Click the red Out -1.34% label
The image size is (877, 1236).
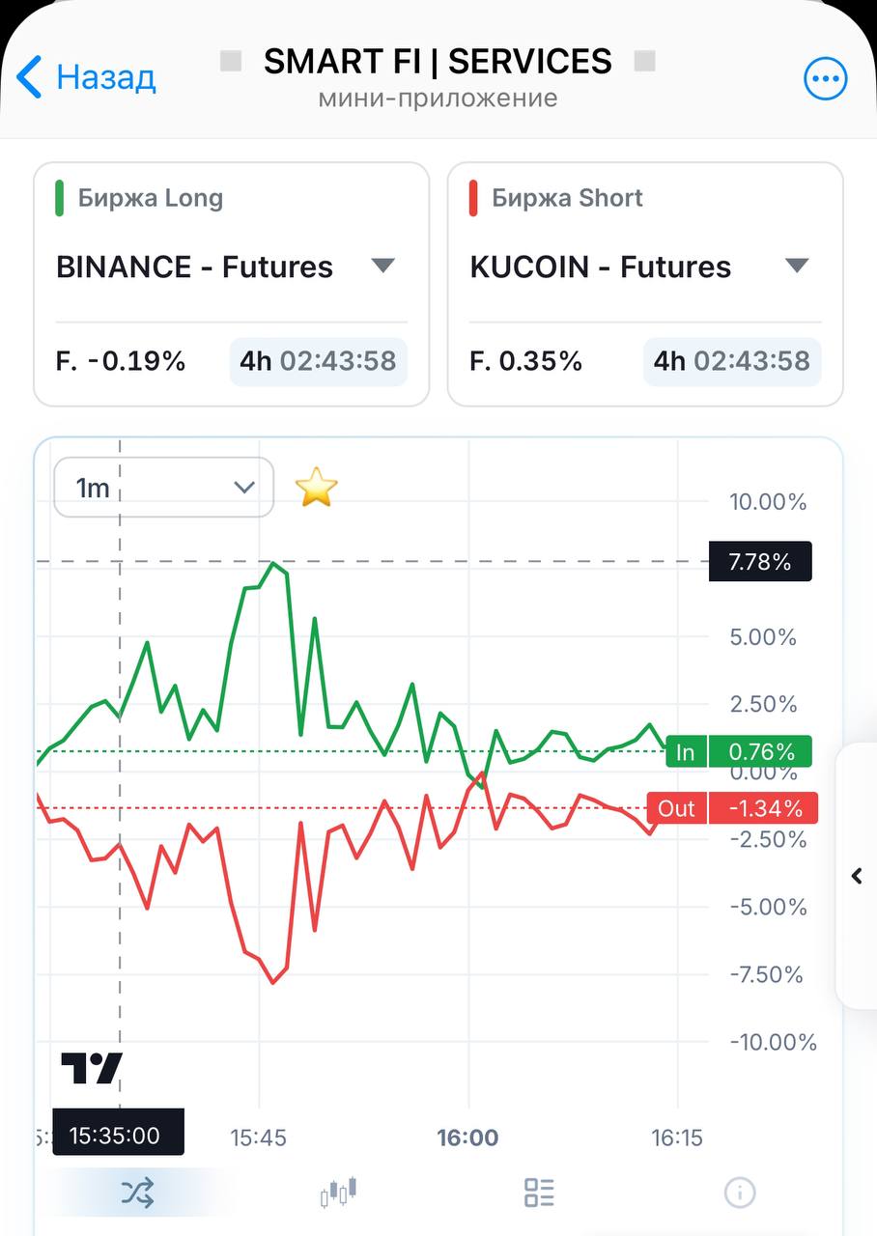732,807
